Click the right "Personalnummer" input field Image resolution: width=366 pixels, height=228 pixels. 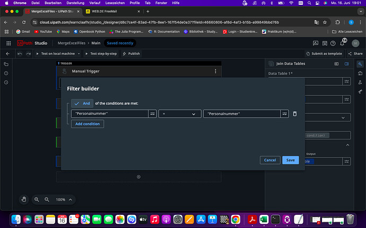pyautogui.click(x=242, y=114)
